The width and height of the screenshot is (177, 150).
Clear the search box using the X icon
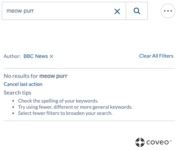coord(117,11)
